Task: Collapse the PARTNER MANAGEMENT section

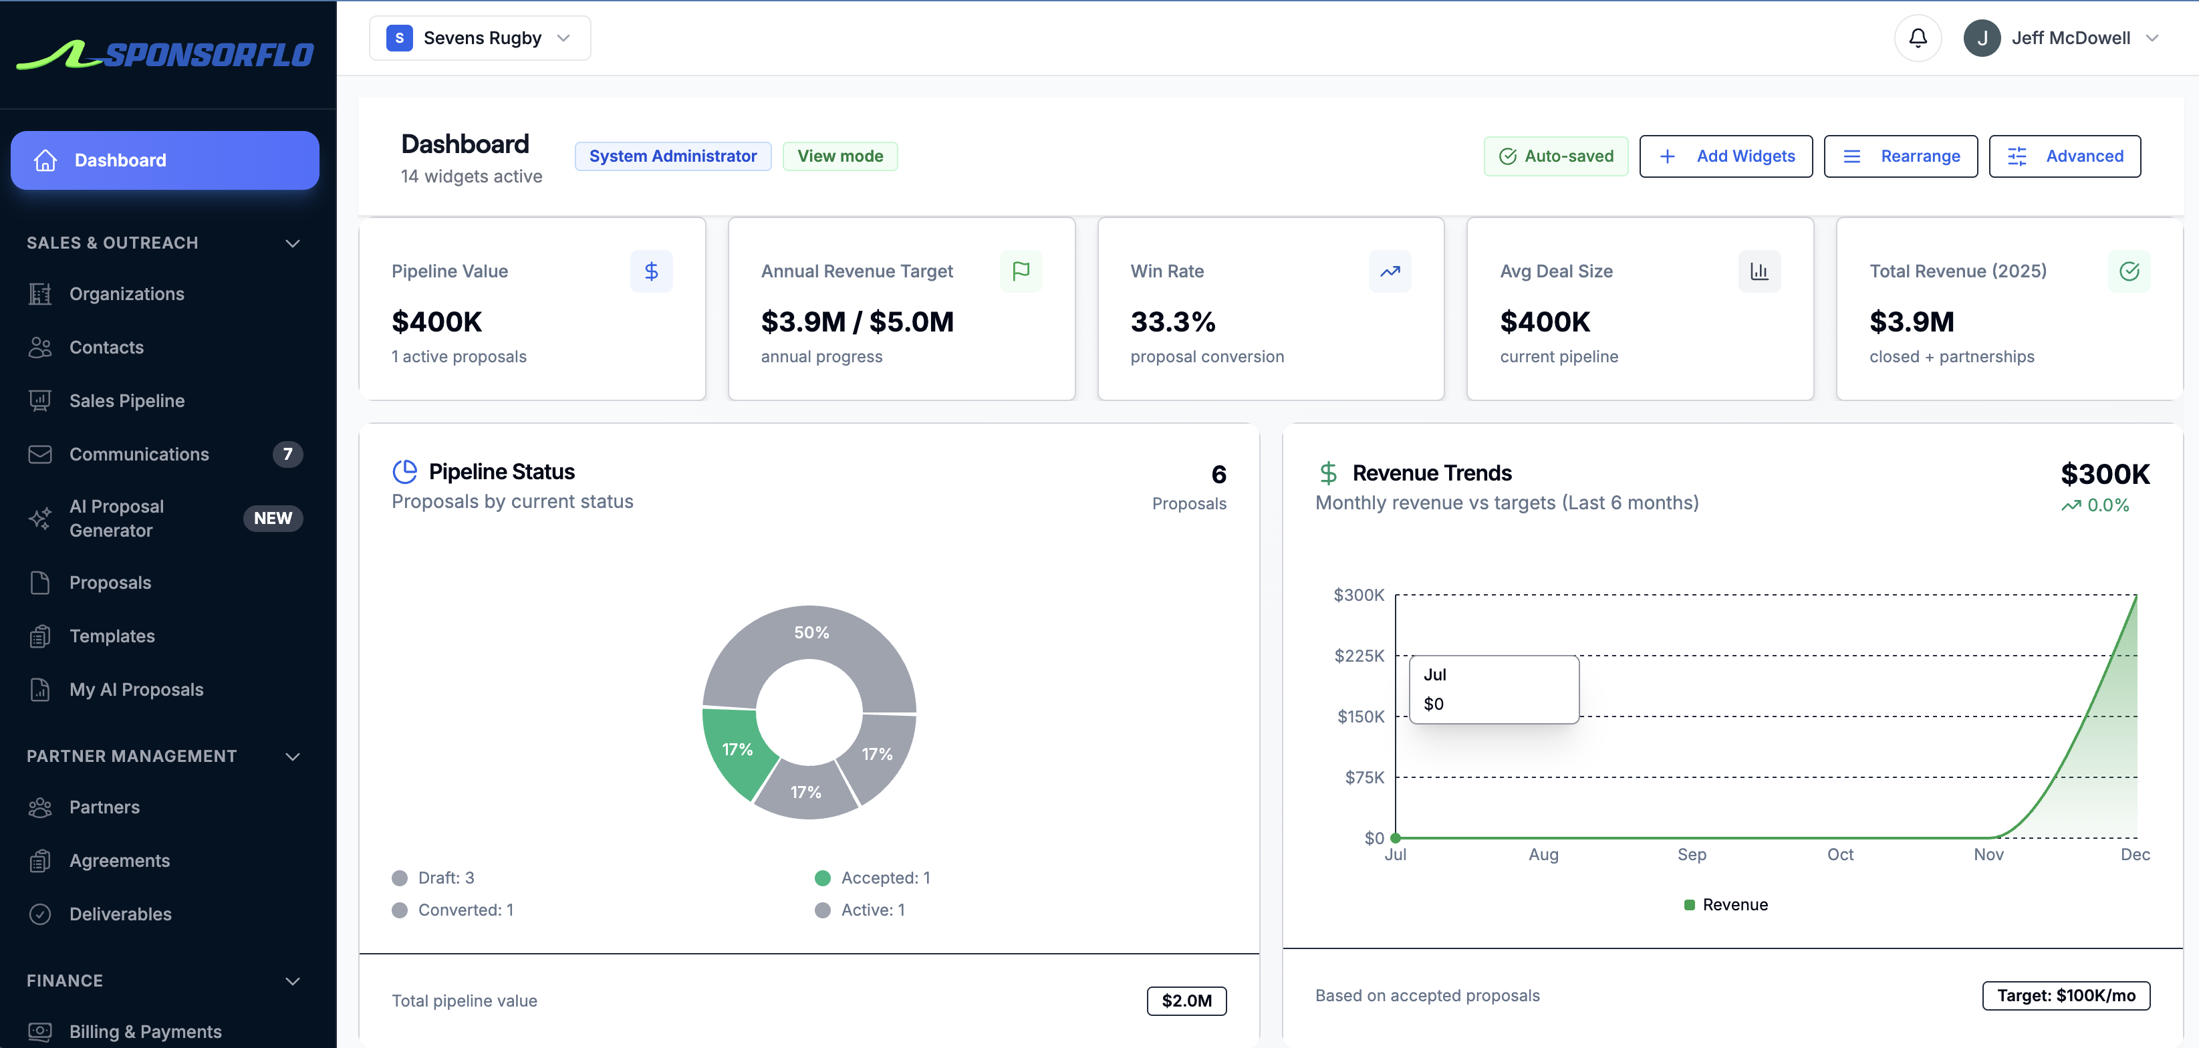Action: click(292, 756)
